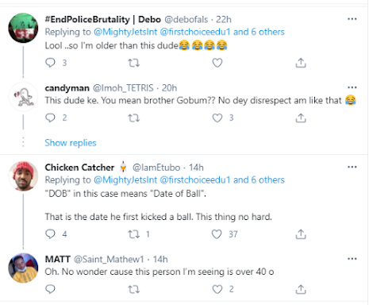Like Debo's tweet

pyautogui.click(x=217, y=63)
